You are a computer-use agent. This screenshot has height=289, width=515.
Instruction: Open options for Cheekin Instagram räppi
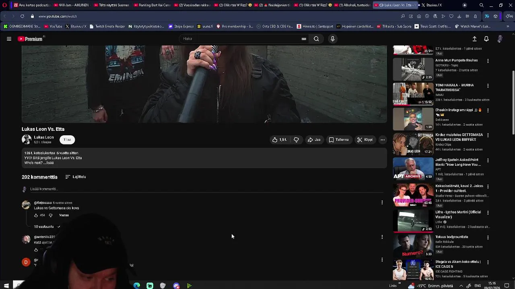click(488, 110)
